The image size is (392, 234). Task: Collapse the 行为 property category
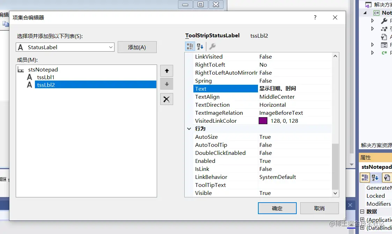pyautogui.click(x=189, y=129)
